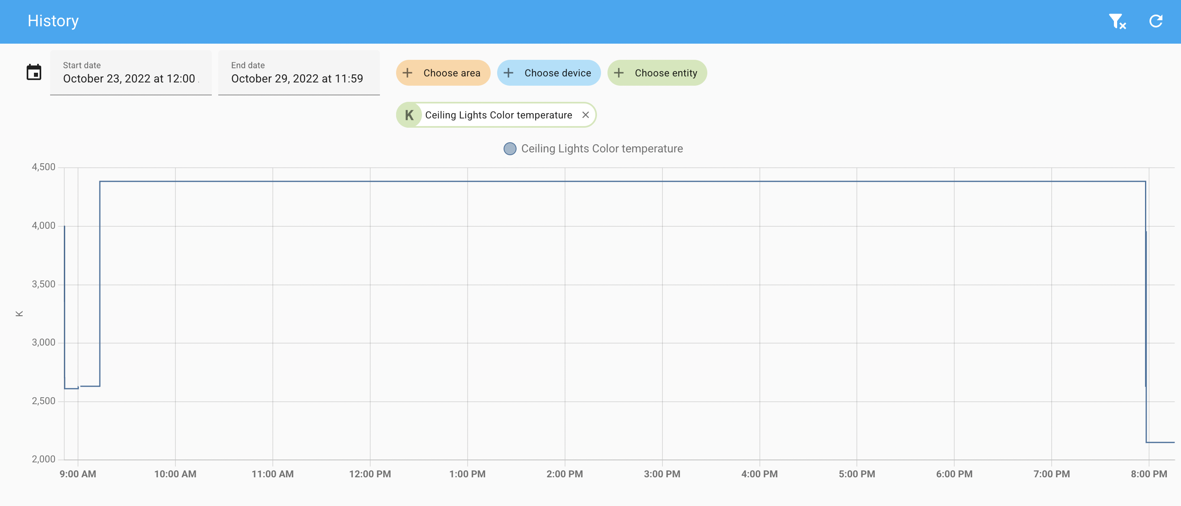Click the refresh/reload icon
This screenshot has width=1181, height=506.
(x=1157, y=21)
